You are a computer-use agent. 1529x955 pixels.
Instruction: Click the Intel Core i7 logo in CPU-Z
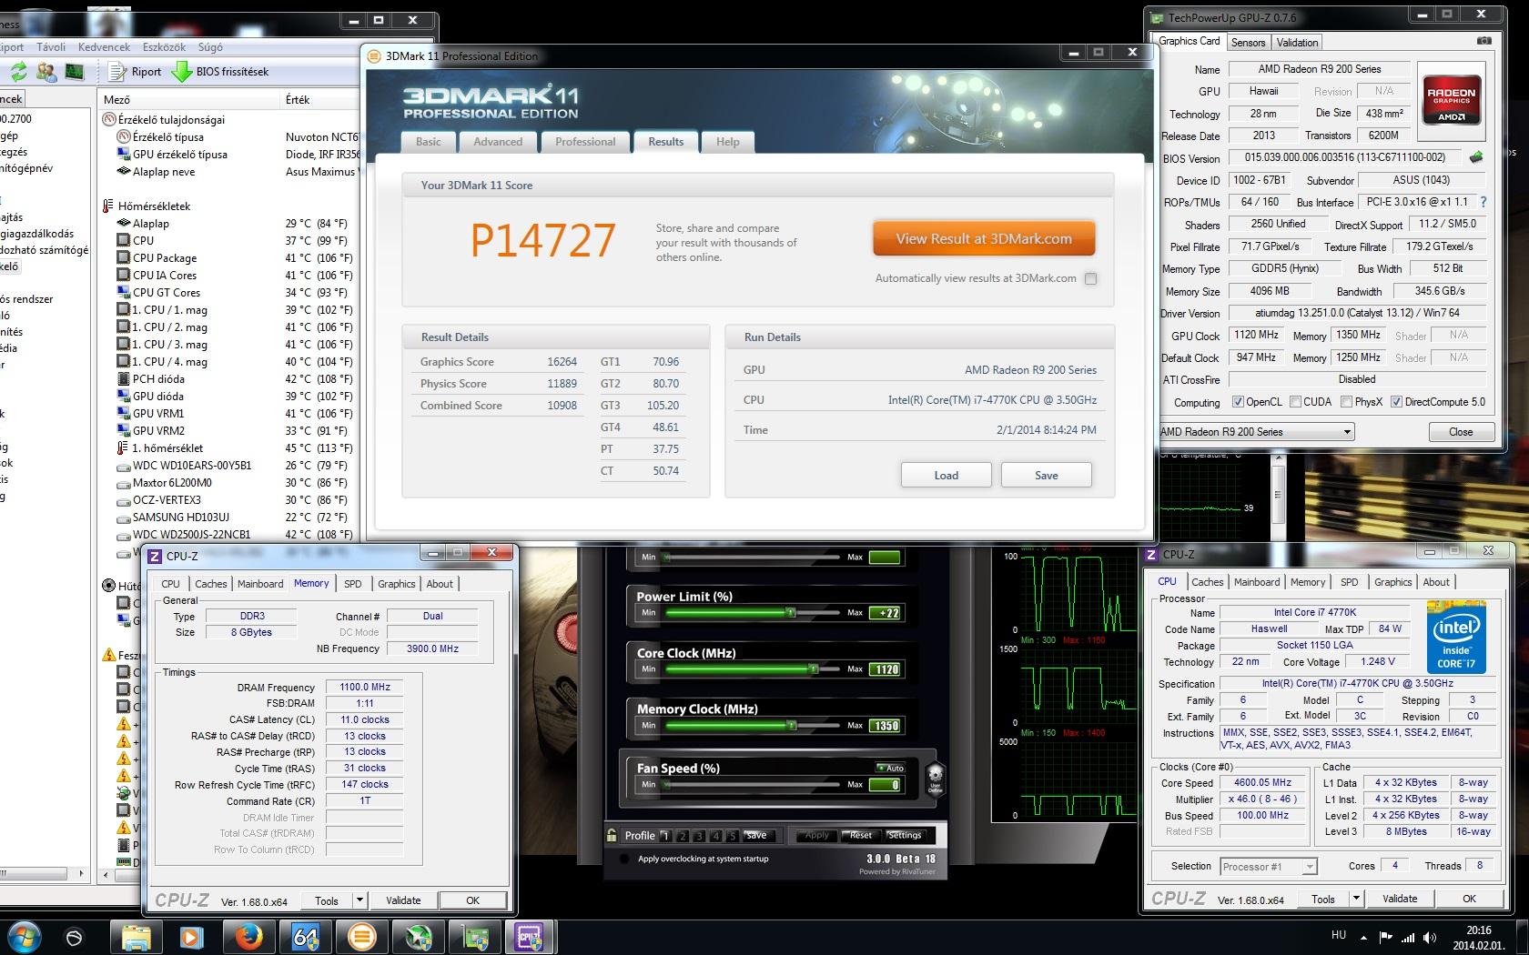[x=1456, y=637]
